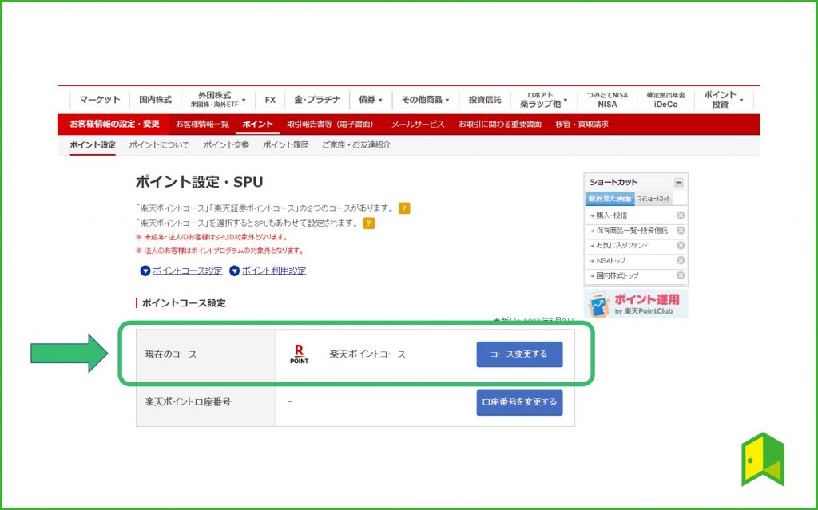Screen dimensions: 818x510
Task: Collapse the ショートカット panel with minus icon
Action: click(677, 181)
